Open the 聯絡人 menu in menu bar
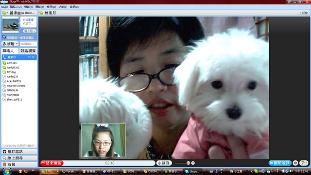 pos(16,7)
